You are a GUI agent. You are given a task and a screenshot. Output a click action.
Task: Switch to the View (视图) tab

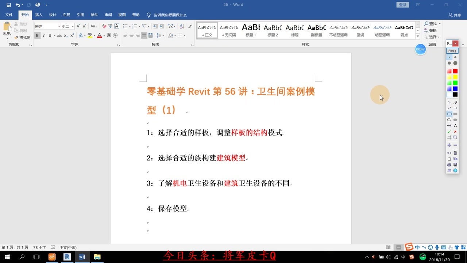122,15
